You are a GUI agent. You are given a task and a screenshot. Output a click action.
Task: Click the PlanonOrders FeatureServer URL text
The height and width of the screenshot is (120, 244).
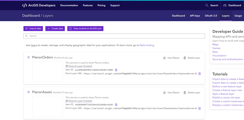[x=140, y=74]
